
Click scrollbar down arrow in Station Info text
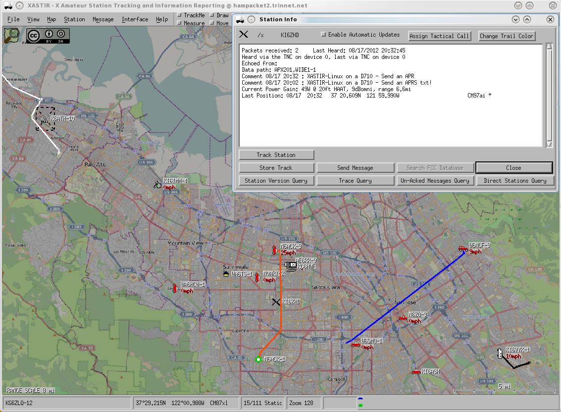pos(550,144)
